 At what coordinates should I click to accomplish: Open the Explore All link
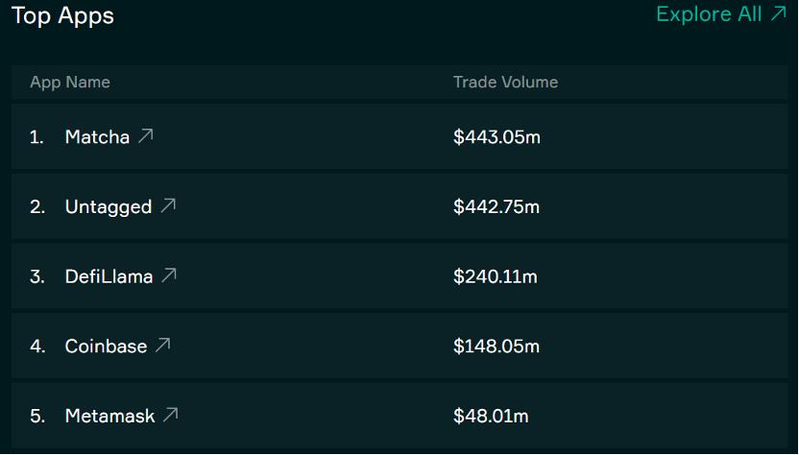[x=709, y=14]
